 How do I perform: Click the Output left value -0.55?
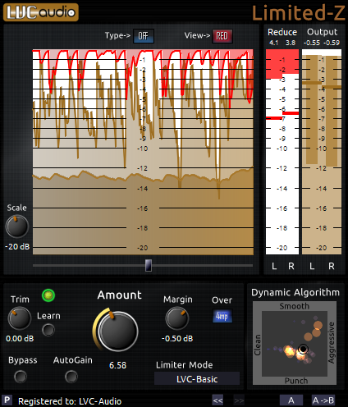point(312,43)
